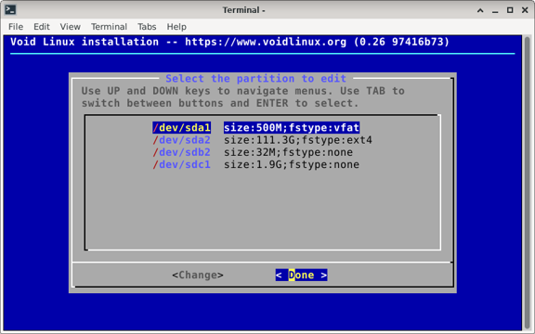The width and height of the screenshot is (535, 334).
Task: Click the terminal icon in title bar
Action: pos(10,10)
